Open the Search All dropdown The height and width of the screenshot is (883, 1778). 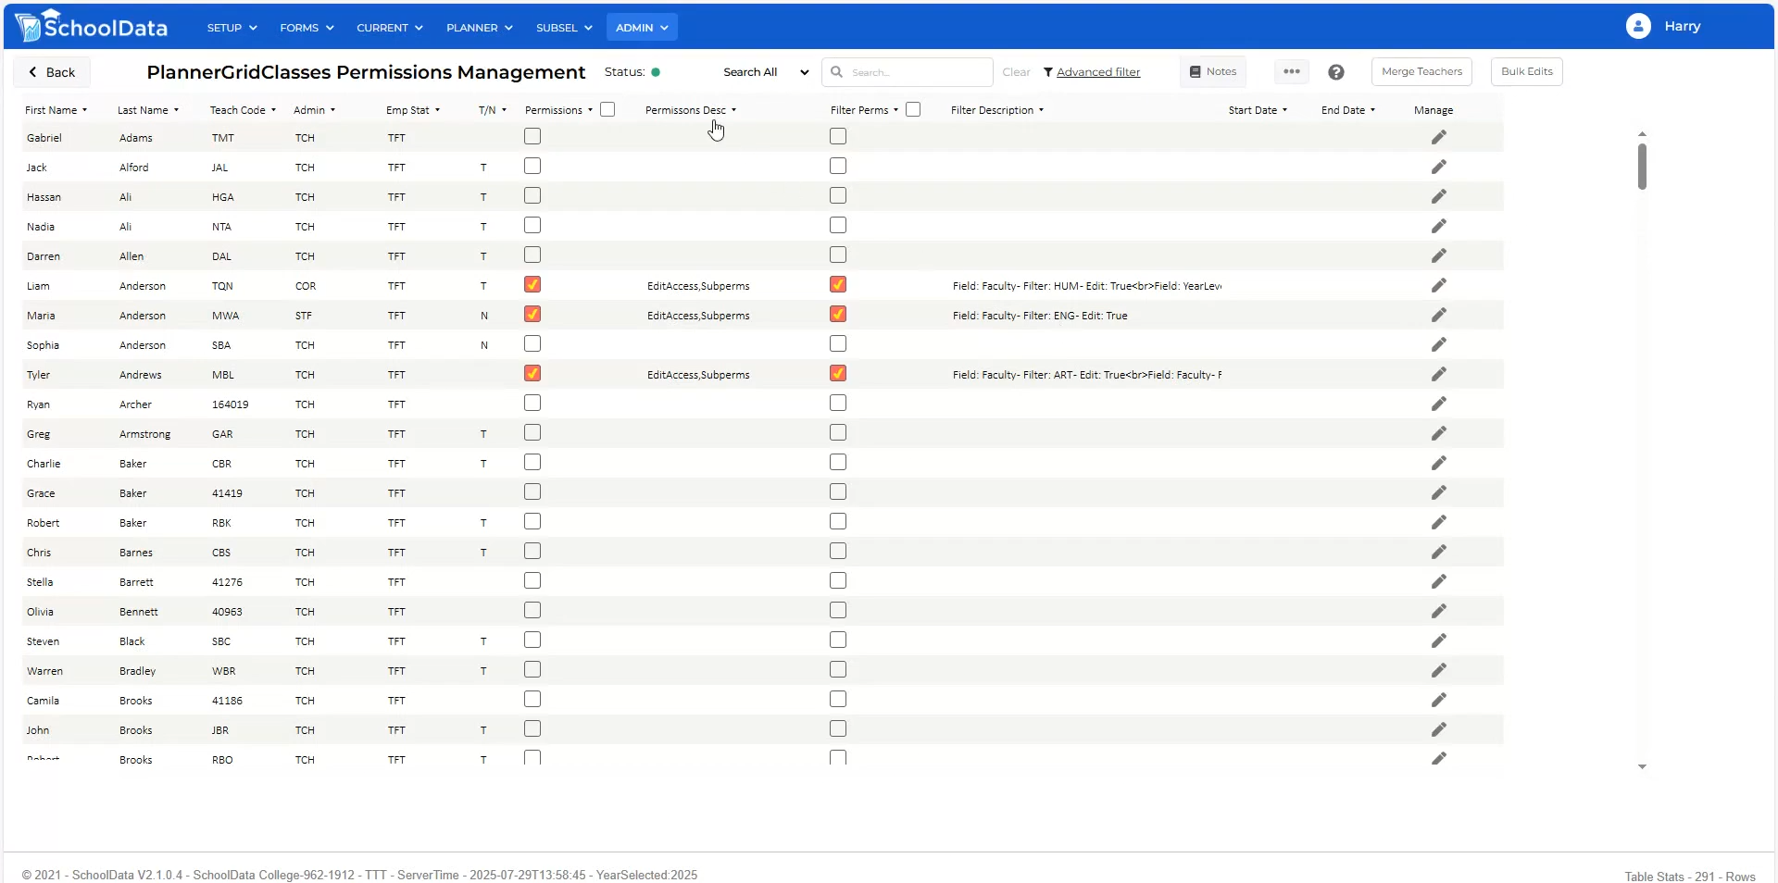click(x=766, y=72)
